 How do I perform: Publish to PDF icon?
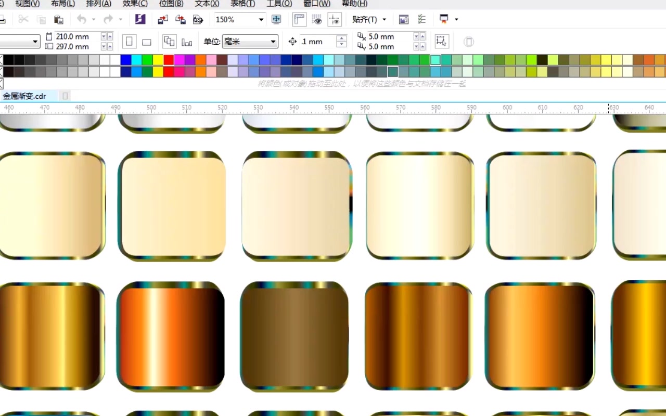coord(198,20)
